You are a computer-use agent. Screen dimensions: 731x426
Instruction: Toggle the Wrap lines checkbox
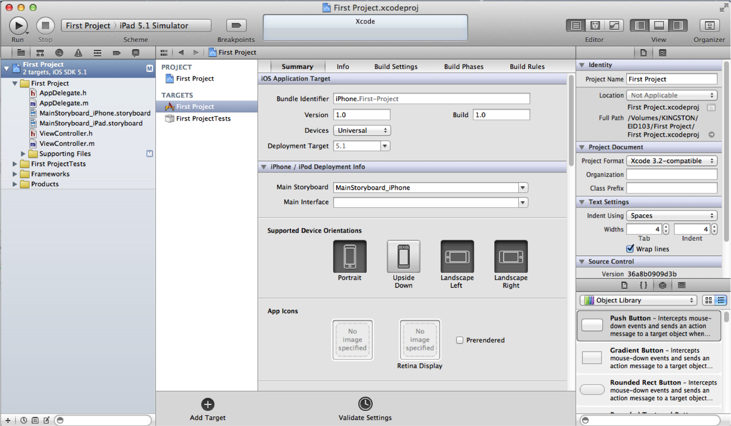click(x=630, y=248)
